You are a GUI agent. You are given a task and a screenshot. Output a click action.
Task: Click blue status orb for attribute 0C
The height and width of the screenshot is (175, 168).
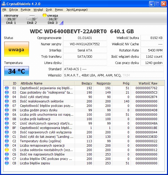[x=7, y=123]
